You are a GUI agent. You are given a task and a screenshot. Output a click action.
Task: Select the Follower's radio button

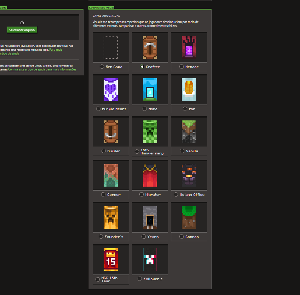(140, 279)
